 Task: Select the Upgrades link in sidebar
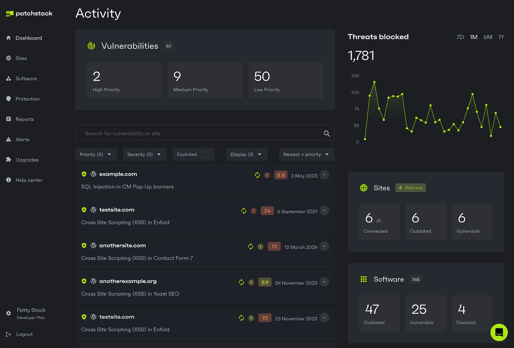(x=27, y=159)
